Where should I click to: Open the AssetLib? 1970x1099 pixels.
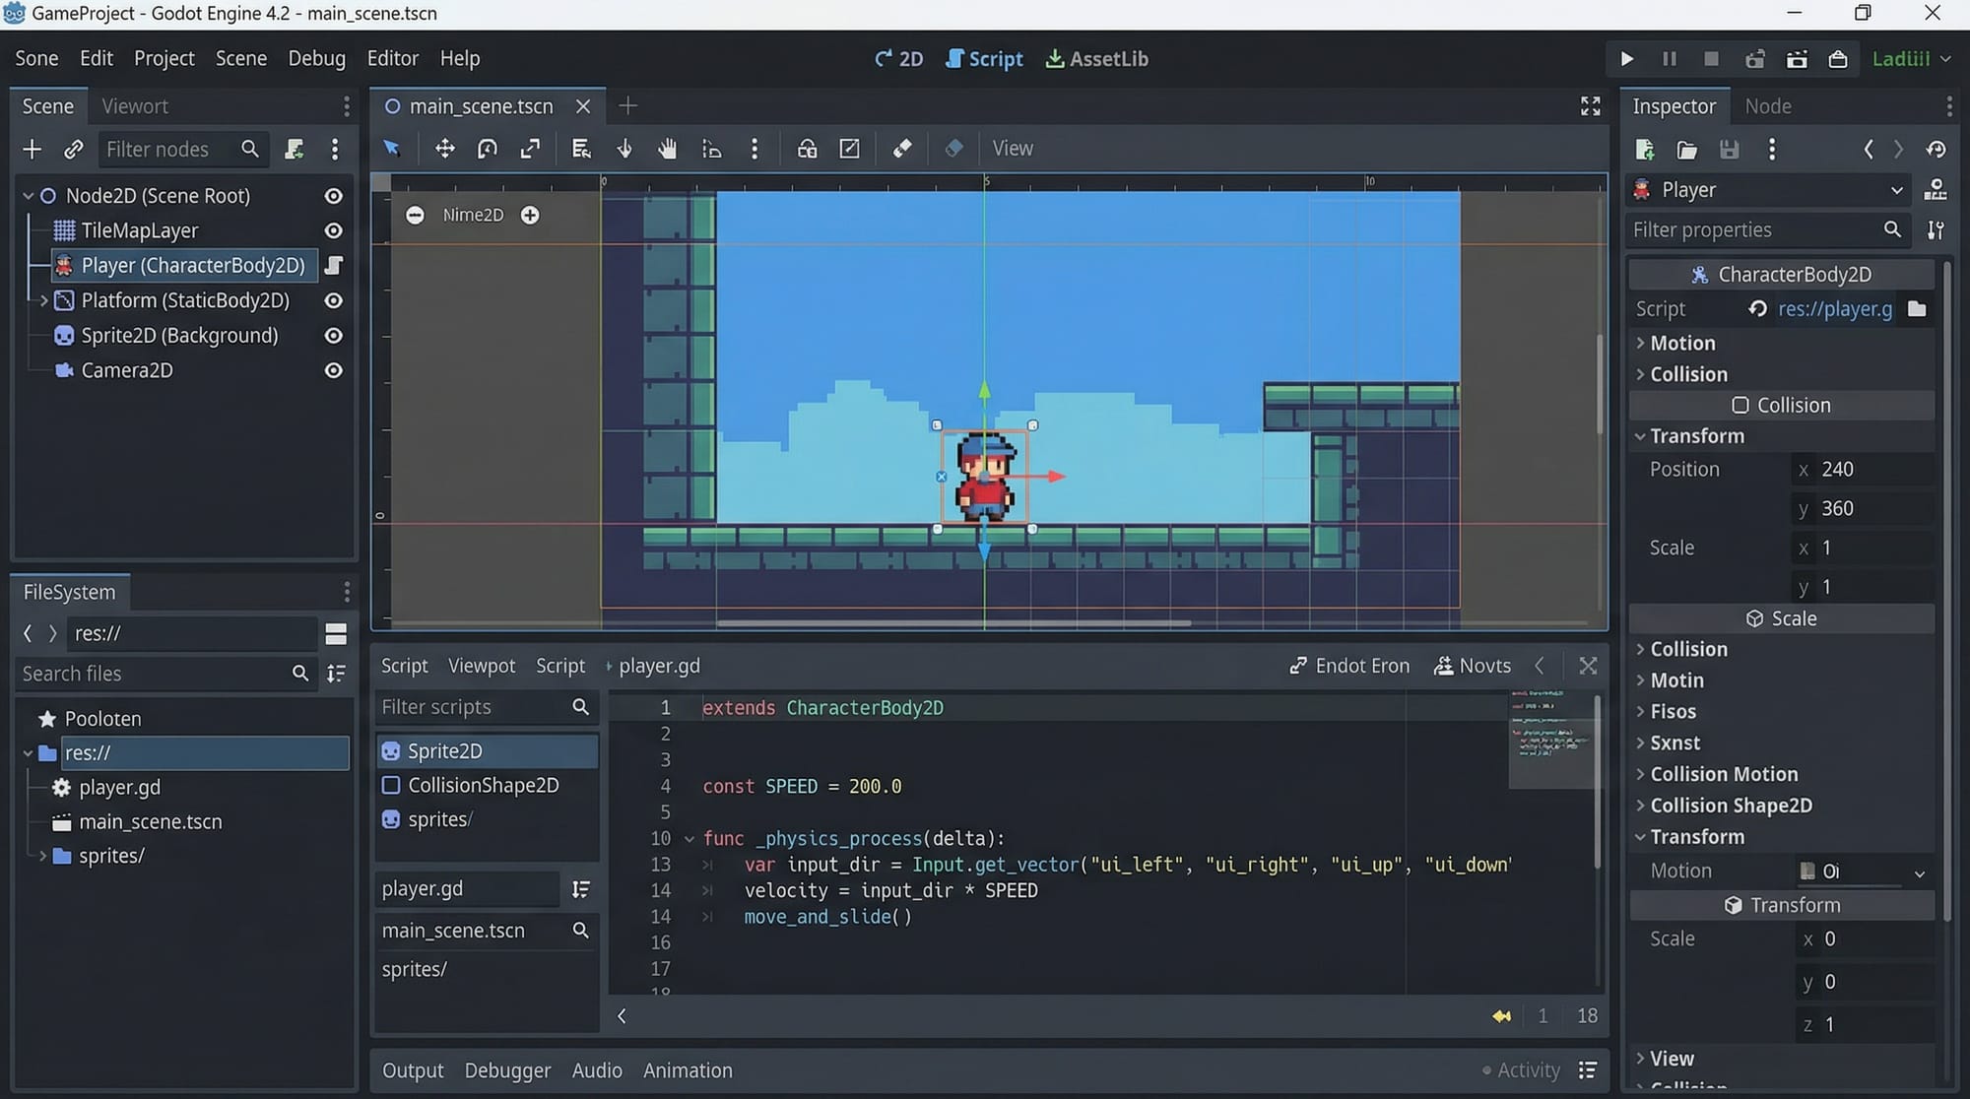(1096, 58)
